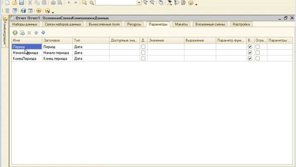The width and height of the screenshot is (296, 167).
Task: Select the Параметры tab
Action: 158,24
